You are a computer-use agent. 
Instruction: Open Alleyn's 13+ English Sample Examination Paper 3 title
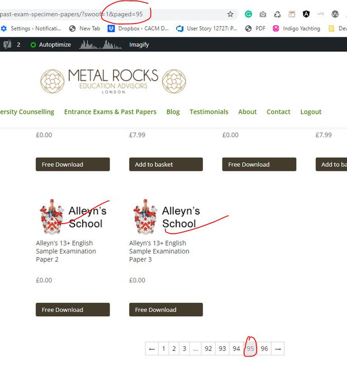point(159,251)
